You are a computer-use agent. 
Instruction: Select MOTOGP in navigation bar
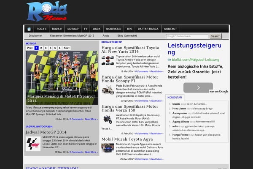coord(73,29)
